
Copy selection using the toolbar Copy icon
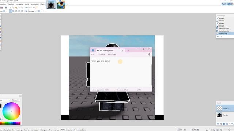pyautogui.click(x=13, y=8)
